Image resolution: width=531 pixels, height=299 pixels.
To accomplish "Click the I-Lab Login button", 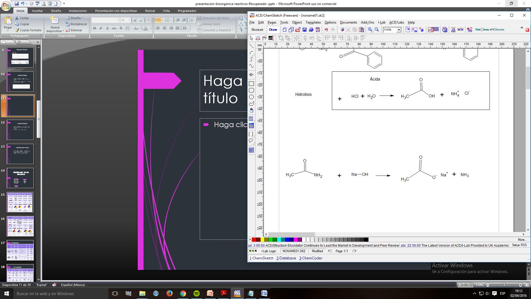I will tap(269, 251).
